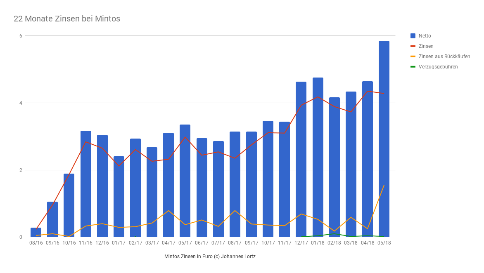Click the red Zinsen legend swatch

(x=413, y=46)
